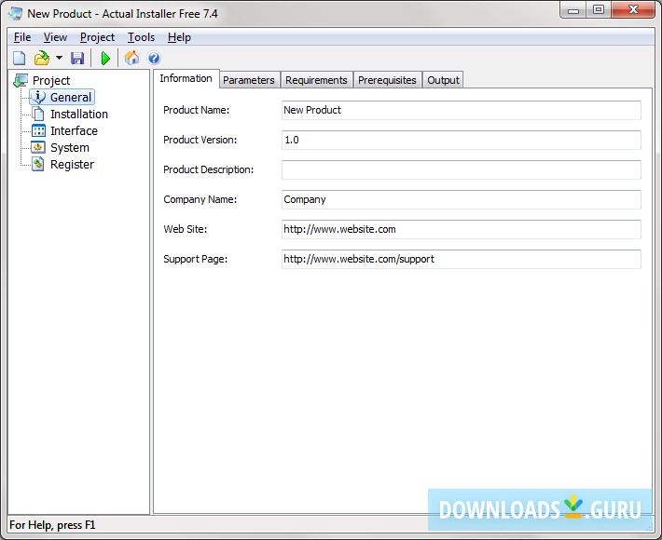Screen dimensions: 662x540
Task: Open the File menu
Action: pyautogui.click(x=22, y=37)
